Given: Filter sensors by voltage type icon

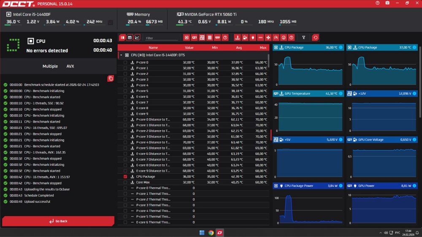Looking at the screenshot, I should pyautogui.click(x=245, y=38).
